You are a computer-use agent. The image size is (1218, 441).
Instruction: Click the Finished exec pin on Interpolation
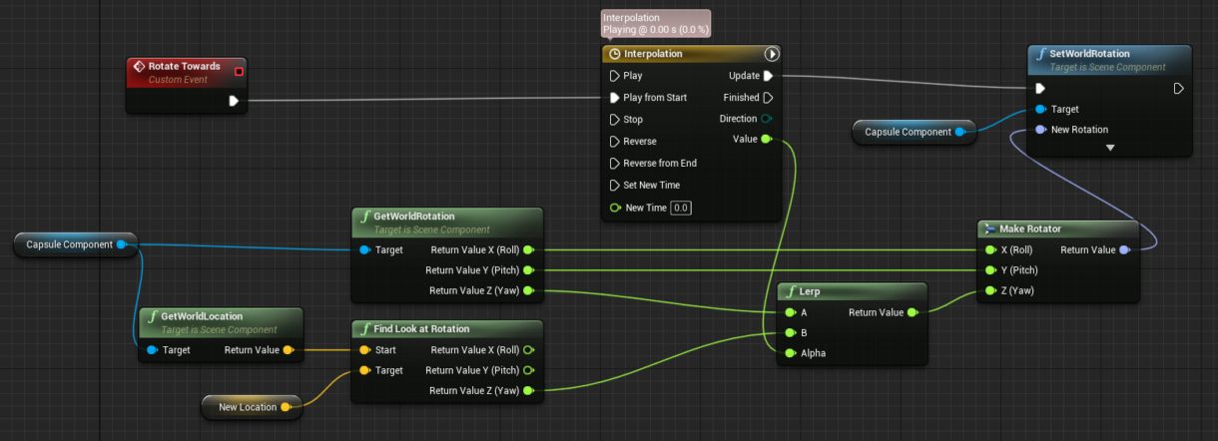pyautogui.click(x=768, y=98)
